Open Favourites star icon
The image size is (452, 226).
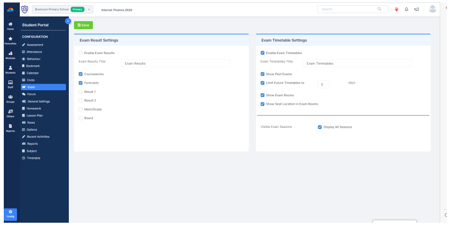(x=10, y=40)
